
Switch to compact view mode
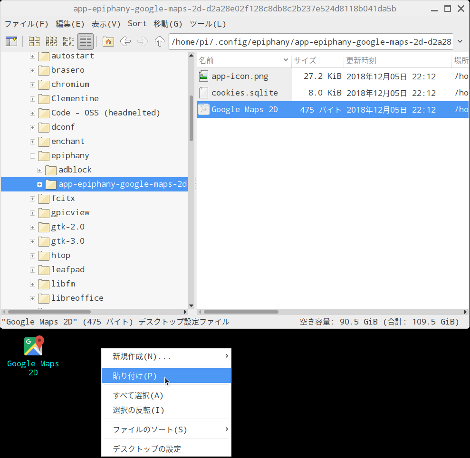point(68,41)
